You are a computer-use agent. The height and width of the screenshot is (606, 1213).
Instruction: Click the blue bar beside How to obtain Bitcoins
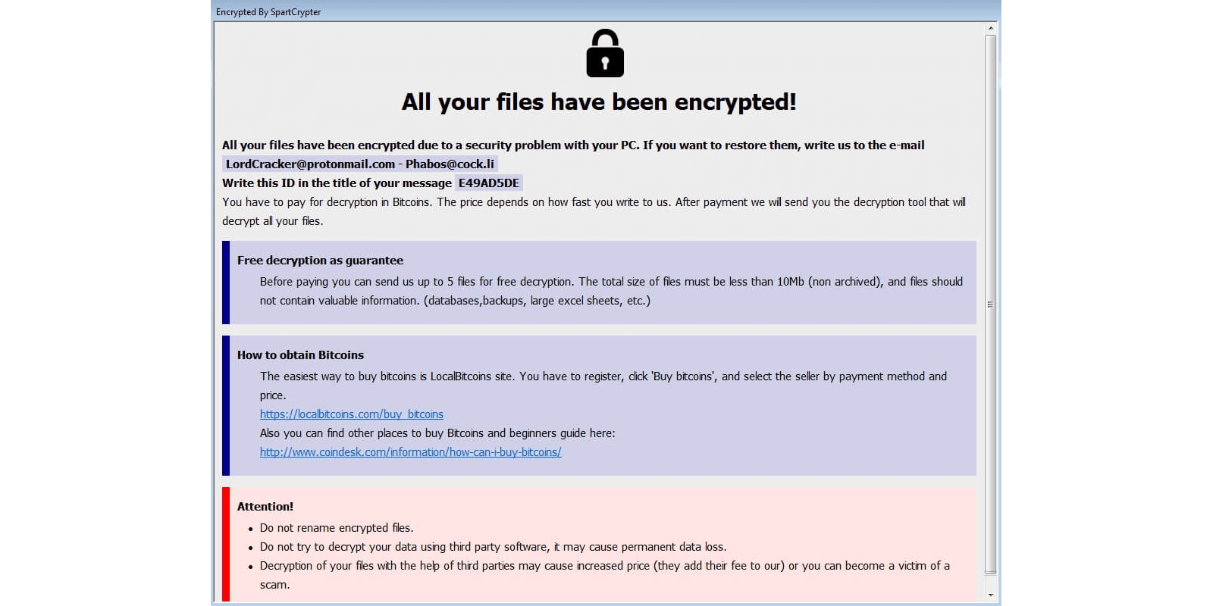[226, 405]
